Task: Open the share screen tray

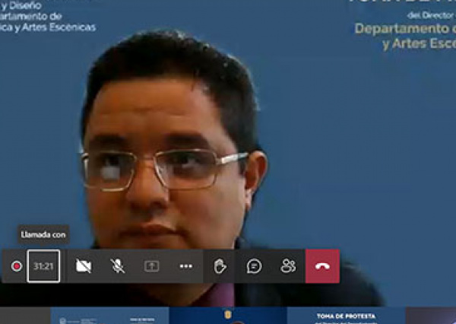Action: coord(152,266)
